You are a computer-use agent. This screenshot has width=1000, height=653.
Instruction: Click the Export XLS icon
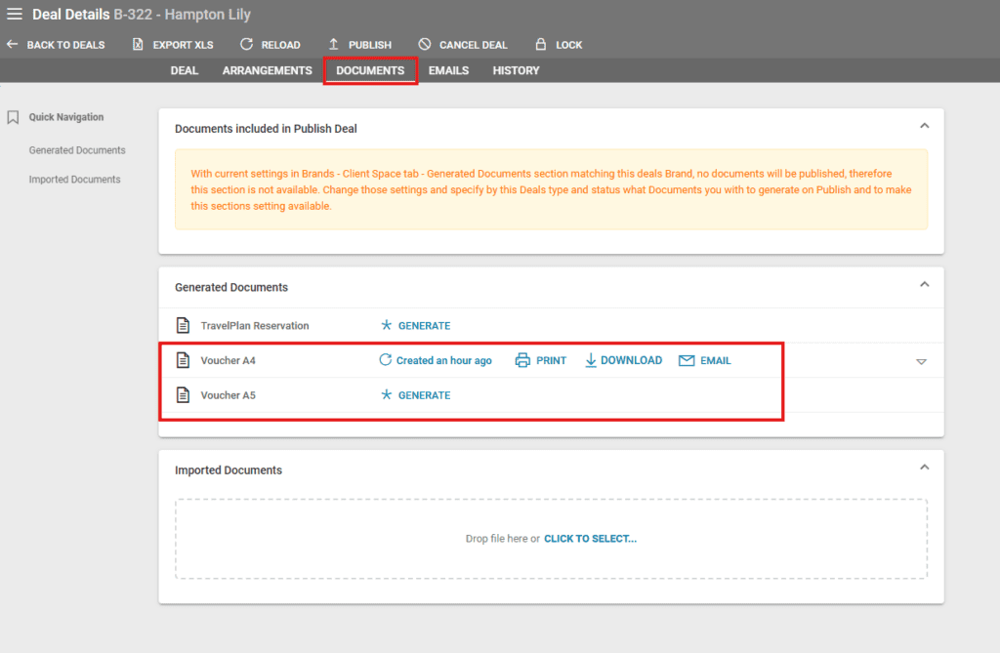click(x=138, y=45)
